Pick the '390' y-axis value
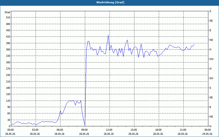The width and height of the screenshot is (219, 137). (8, 43)
